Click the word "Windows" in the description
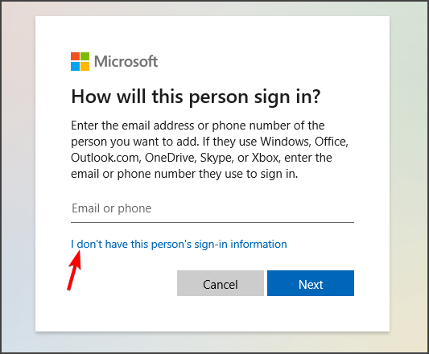The width and height of the screenshot is (429, 354). coord(286,142)
